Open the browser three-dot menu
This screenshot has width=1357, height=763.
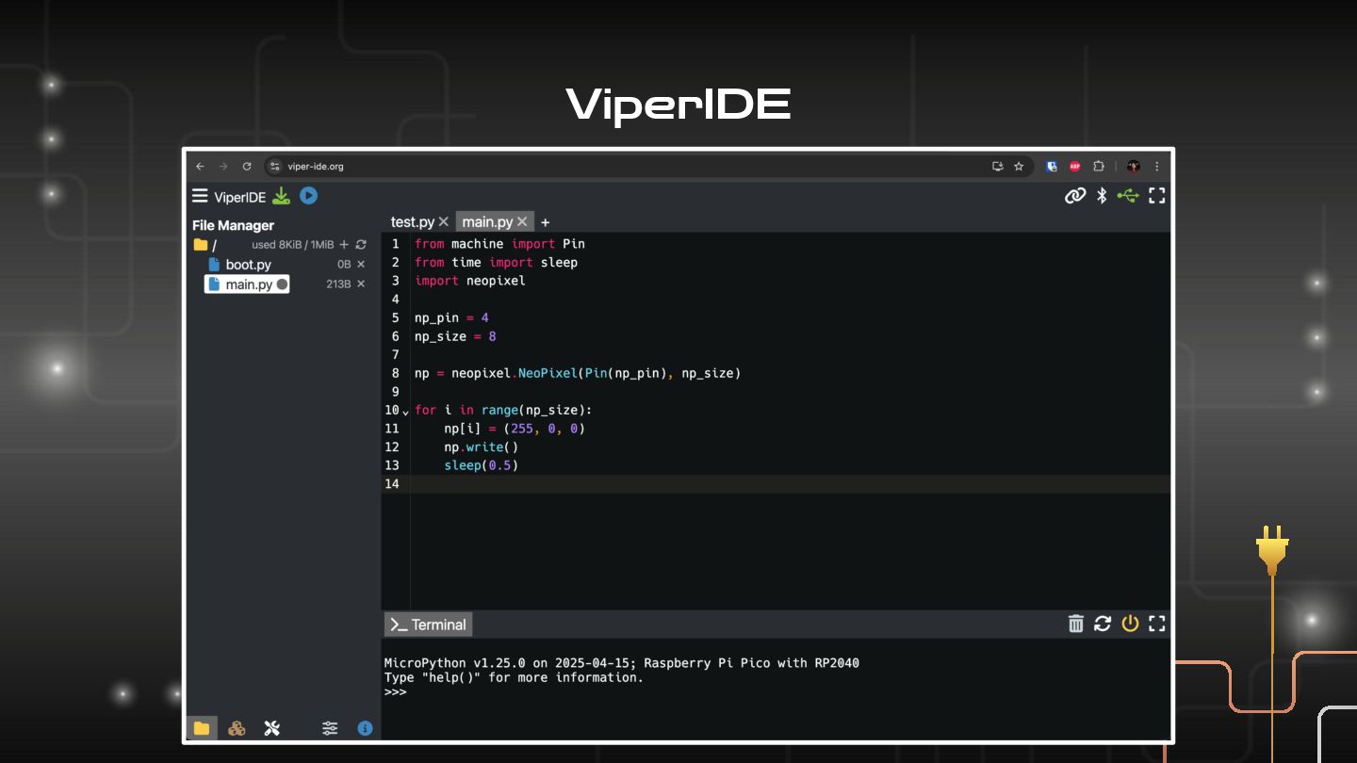coord(1157,167)
